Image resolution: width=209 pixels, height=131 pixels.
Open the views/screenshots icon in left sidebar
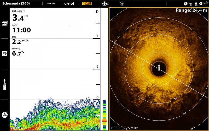pyautogui.click(x=5, y=23)
